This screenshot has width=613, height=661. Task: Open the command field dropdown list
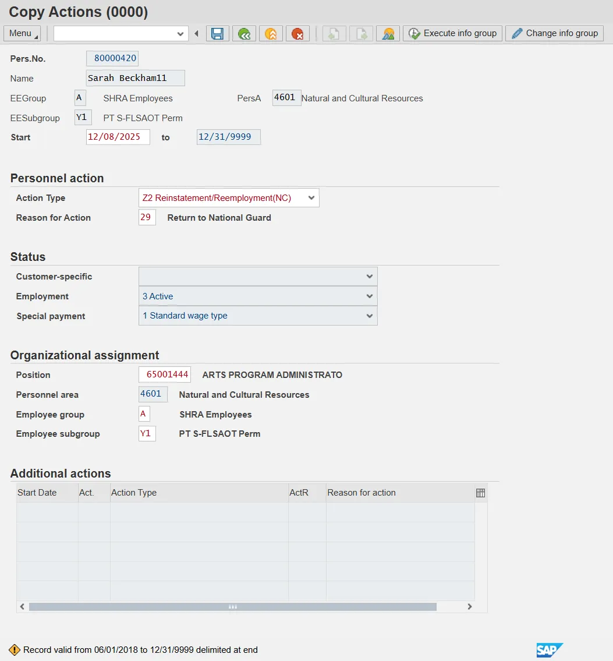[180, 34]
